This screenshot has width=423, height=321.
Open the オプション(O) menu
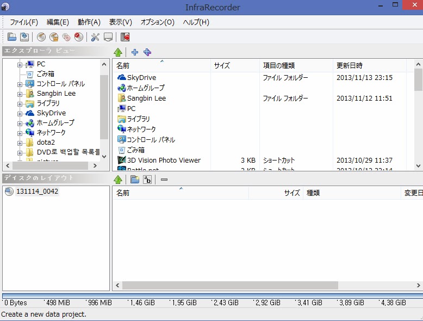click(x=157, y=22)
